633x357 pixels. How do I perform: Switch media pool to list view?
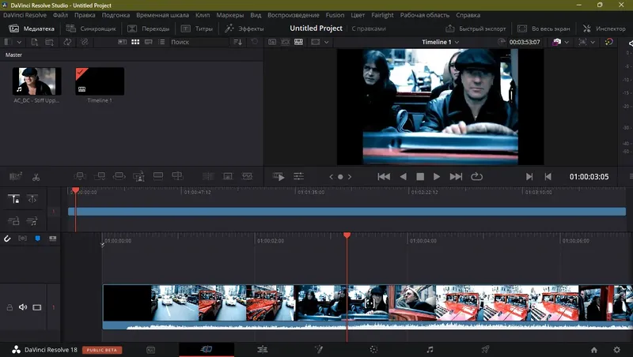161,42
